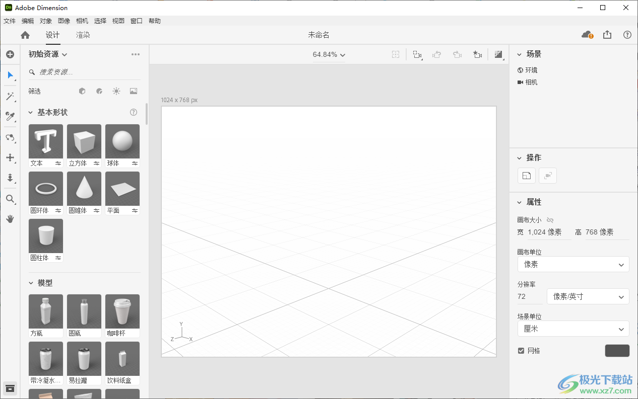
Task: Open settings icon on 平面 shape
Action: [x=135, y=211]
